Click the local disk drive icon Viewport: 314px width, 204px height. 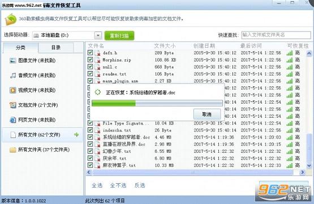[36, 36]
